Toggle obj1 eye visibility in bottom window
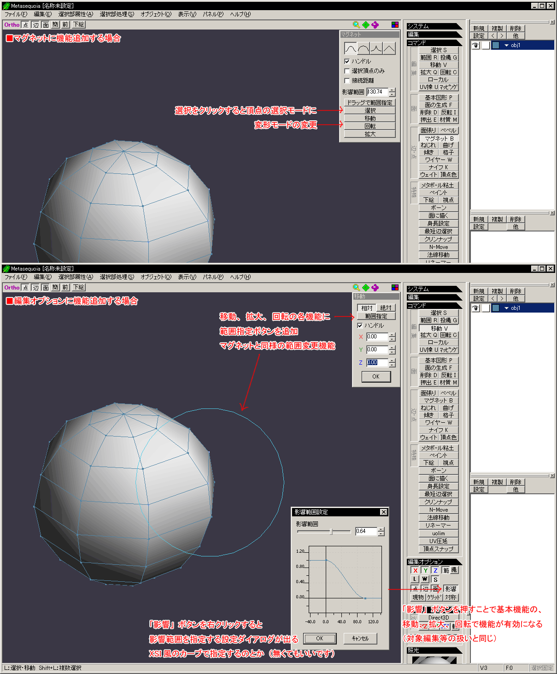The height and width of the screenshot is (674, 557). 476,308
